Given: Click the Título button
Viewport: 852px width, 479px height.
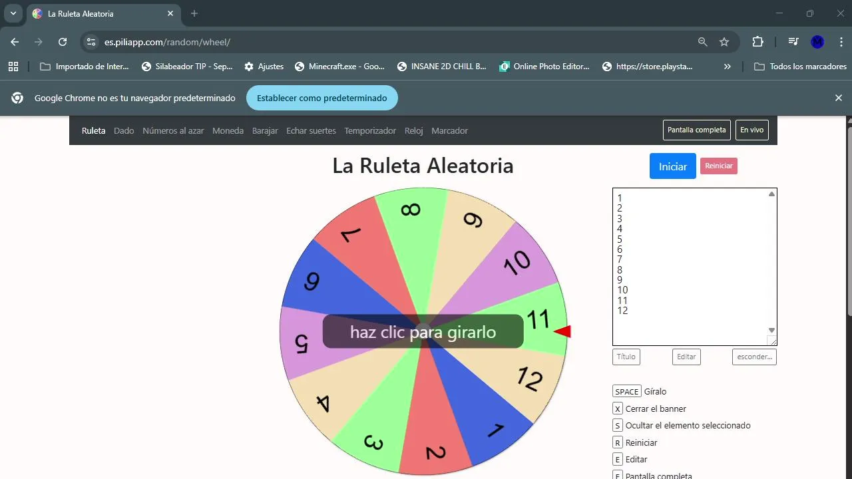Looking at the screenshot, I should pyautogui.click(x=626, y=357).
